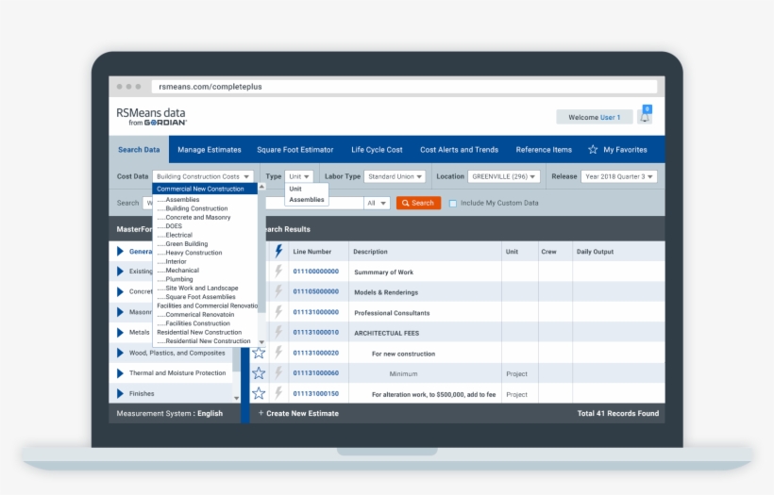This screenshot has height=495, width=774.
Task: Click the Welcome User 1 button
Action: [594, 117]
